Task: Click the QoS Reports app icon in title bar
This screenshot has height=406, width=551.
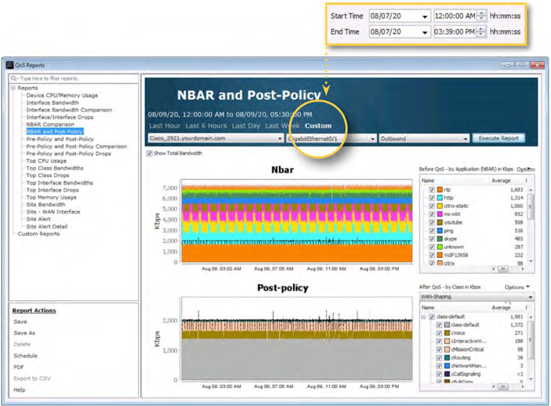Action: point(9,65)
